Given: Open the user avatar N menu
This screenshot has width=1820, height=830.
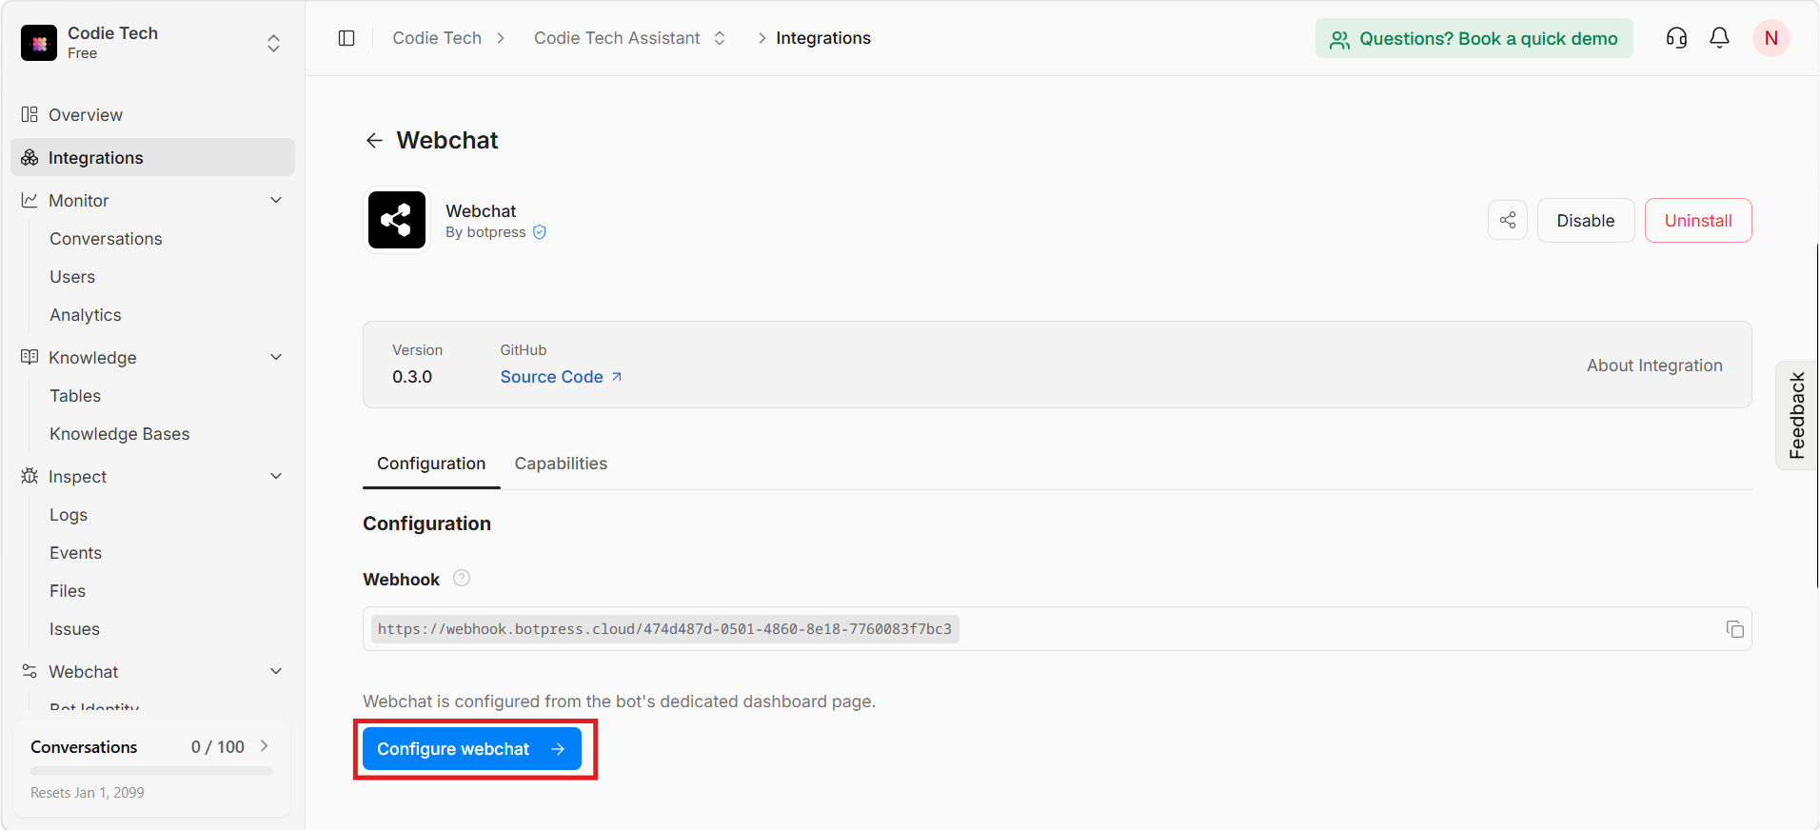Looking at the screenshot, I should [1771, 38].
